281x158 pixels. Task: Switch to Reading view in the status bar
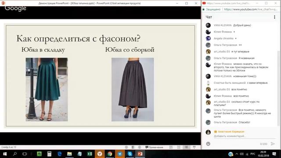tap(186, 147)
